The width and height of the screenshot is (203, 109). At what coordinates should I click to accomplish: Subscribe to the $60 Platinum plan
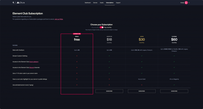[x=174, y=91]
